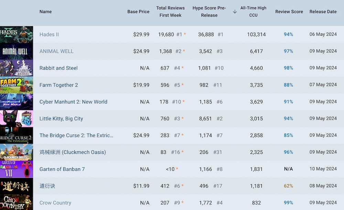Select the 06 May 2024 release date

click(x=323, y=34)
